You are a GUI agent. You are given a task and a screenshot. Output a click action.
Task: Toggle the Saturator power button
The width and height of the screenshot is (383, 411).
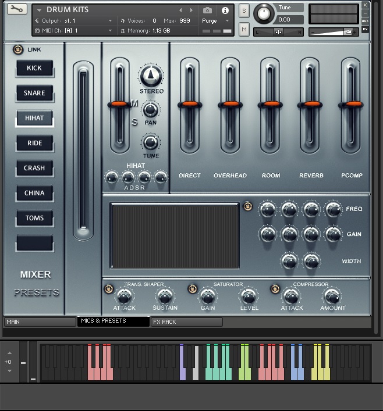click(193, 289)
